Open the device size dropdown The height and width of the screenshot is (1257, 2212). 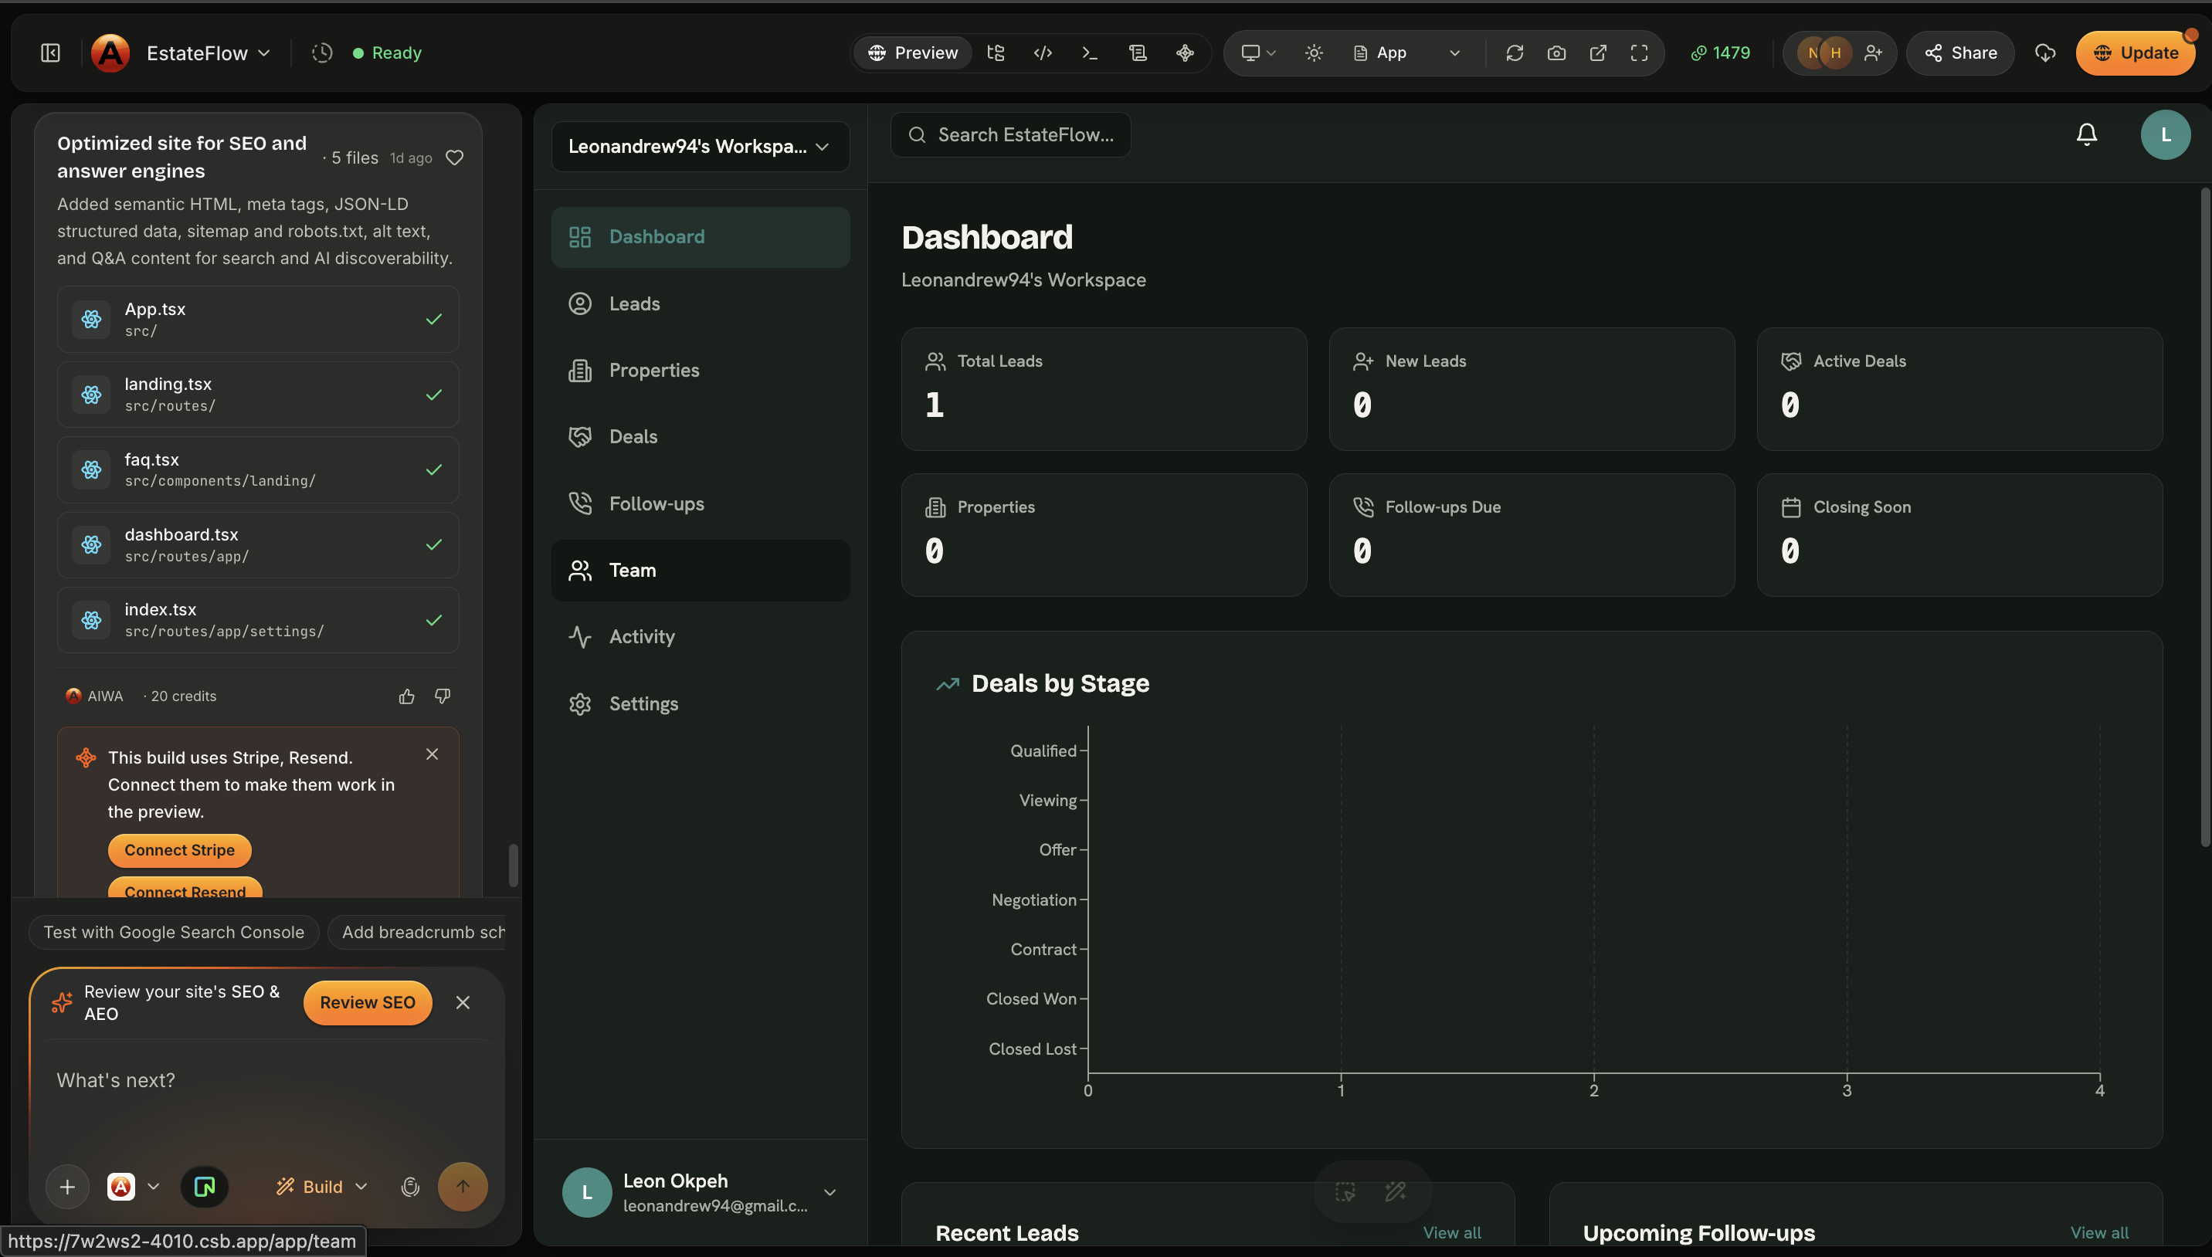tap(1258, 53)
